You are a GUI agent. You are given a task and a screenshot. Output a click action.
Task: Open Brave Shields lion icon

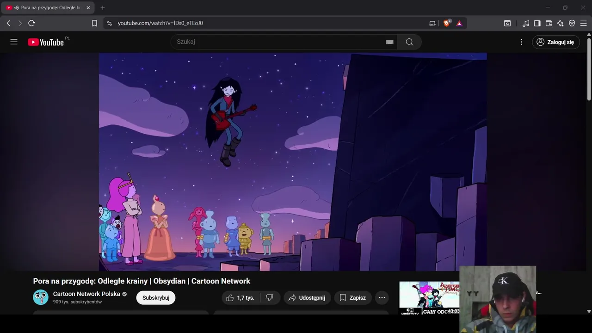click(x=447, y=23)
